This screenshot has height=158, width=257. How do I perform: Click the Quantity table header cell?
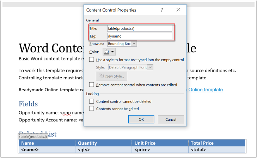point(103,143)
